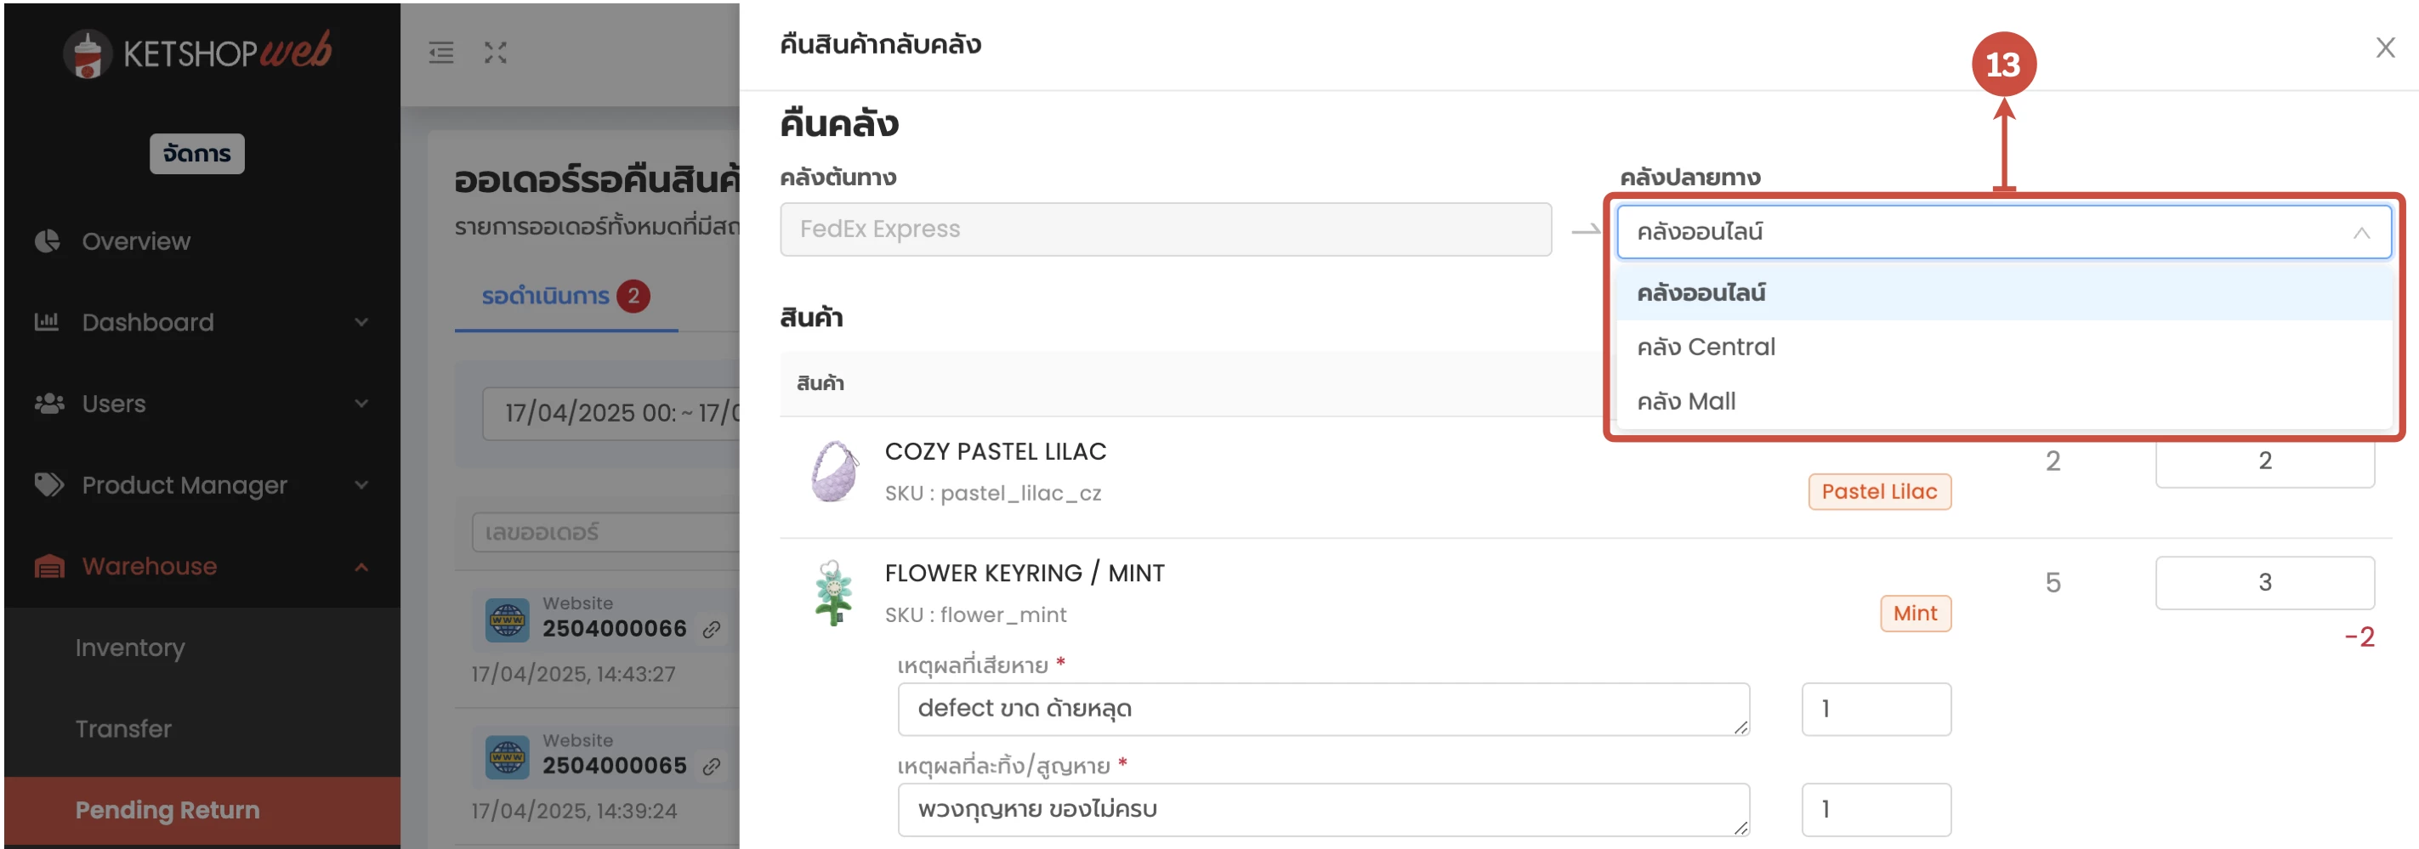Click the FLOWER KEYRING return quantity field

(x=2264, y=583)
